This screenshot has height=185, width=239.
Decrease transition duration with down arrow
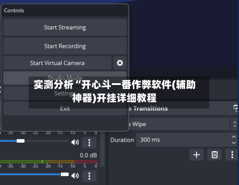234,143
